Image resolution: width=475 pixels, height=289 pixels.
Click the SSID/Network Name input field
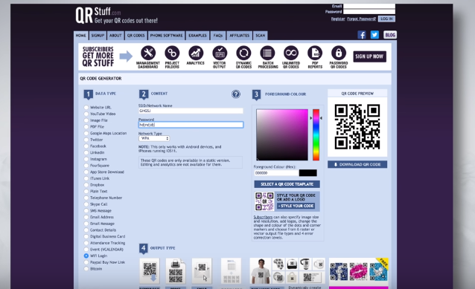point(191,111)
